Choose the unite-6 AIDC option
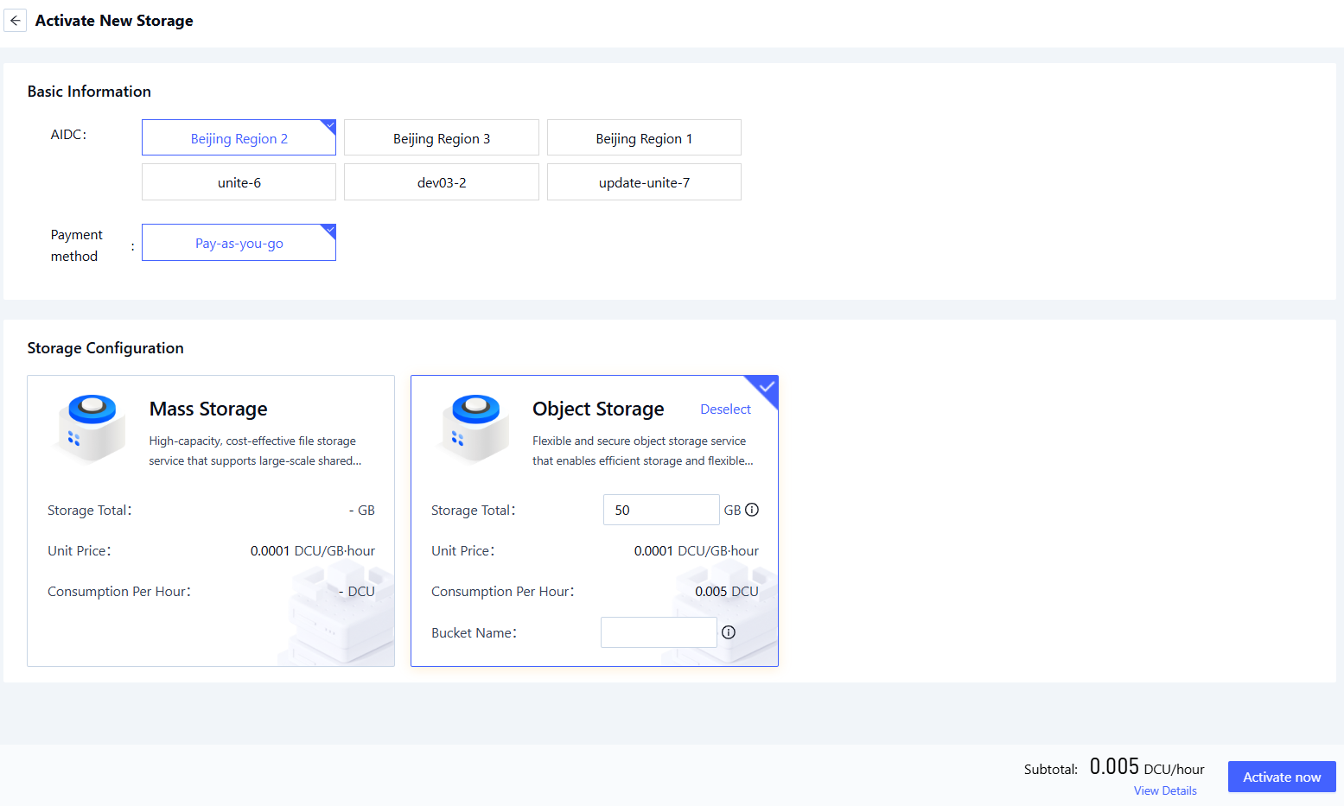This screenshot has height=806, width=1344. point(239,182)
